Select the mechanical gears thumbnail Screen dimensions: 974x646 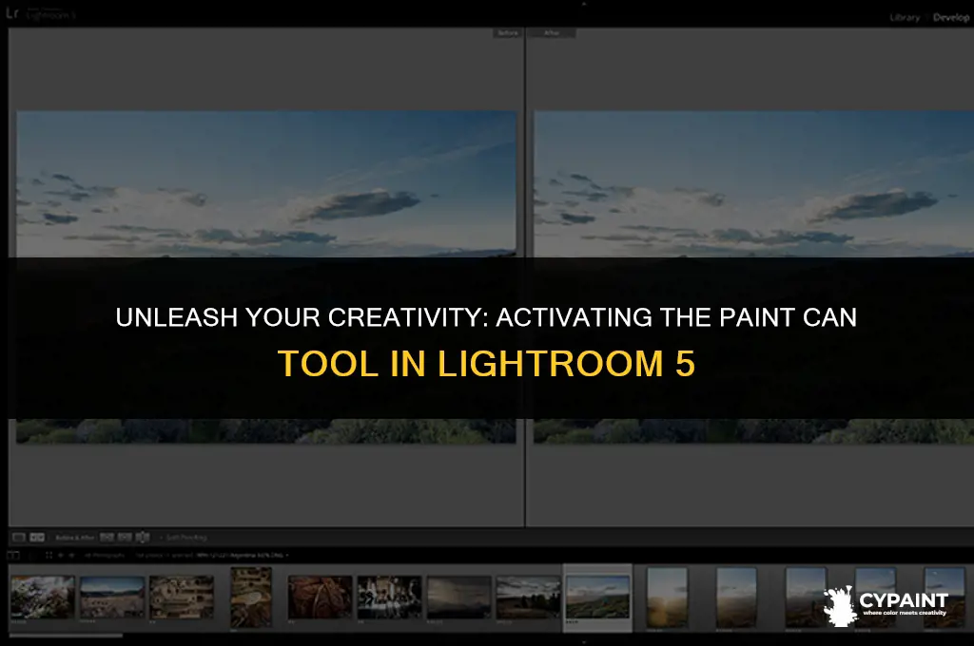[x=182, y=597]
